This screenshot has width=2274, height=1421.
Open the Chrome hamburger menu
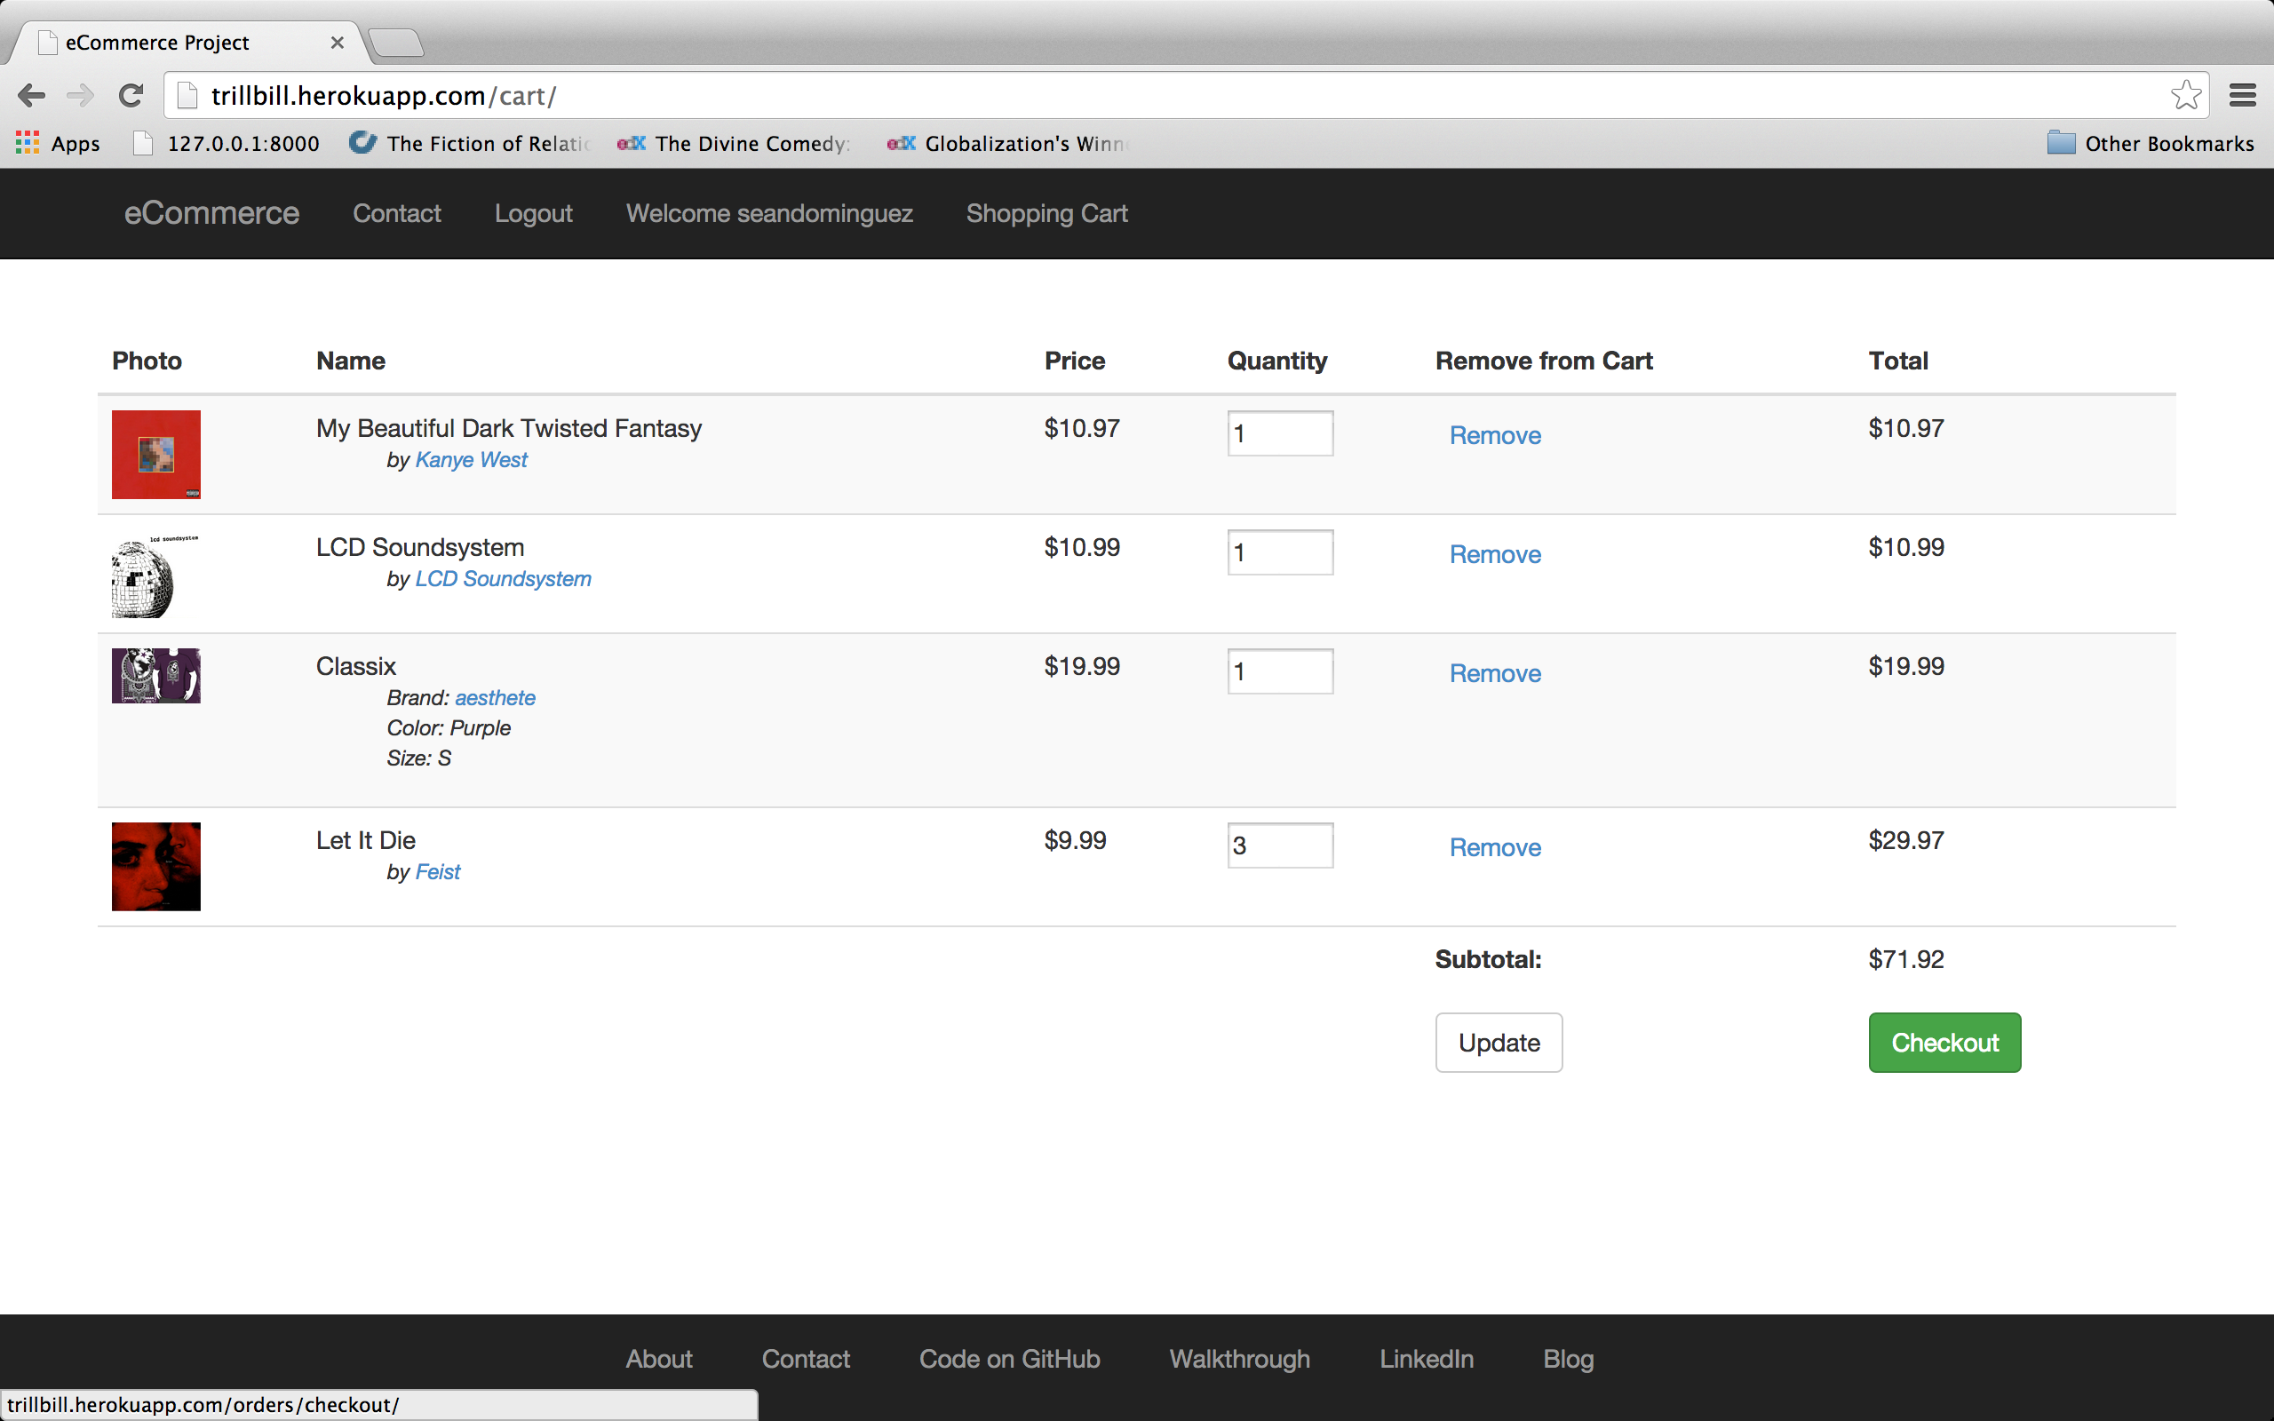[2243, 95]
